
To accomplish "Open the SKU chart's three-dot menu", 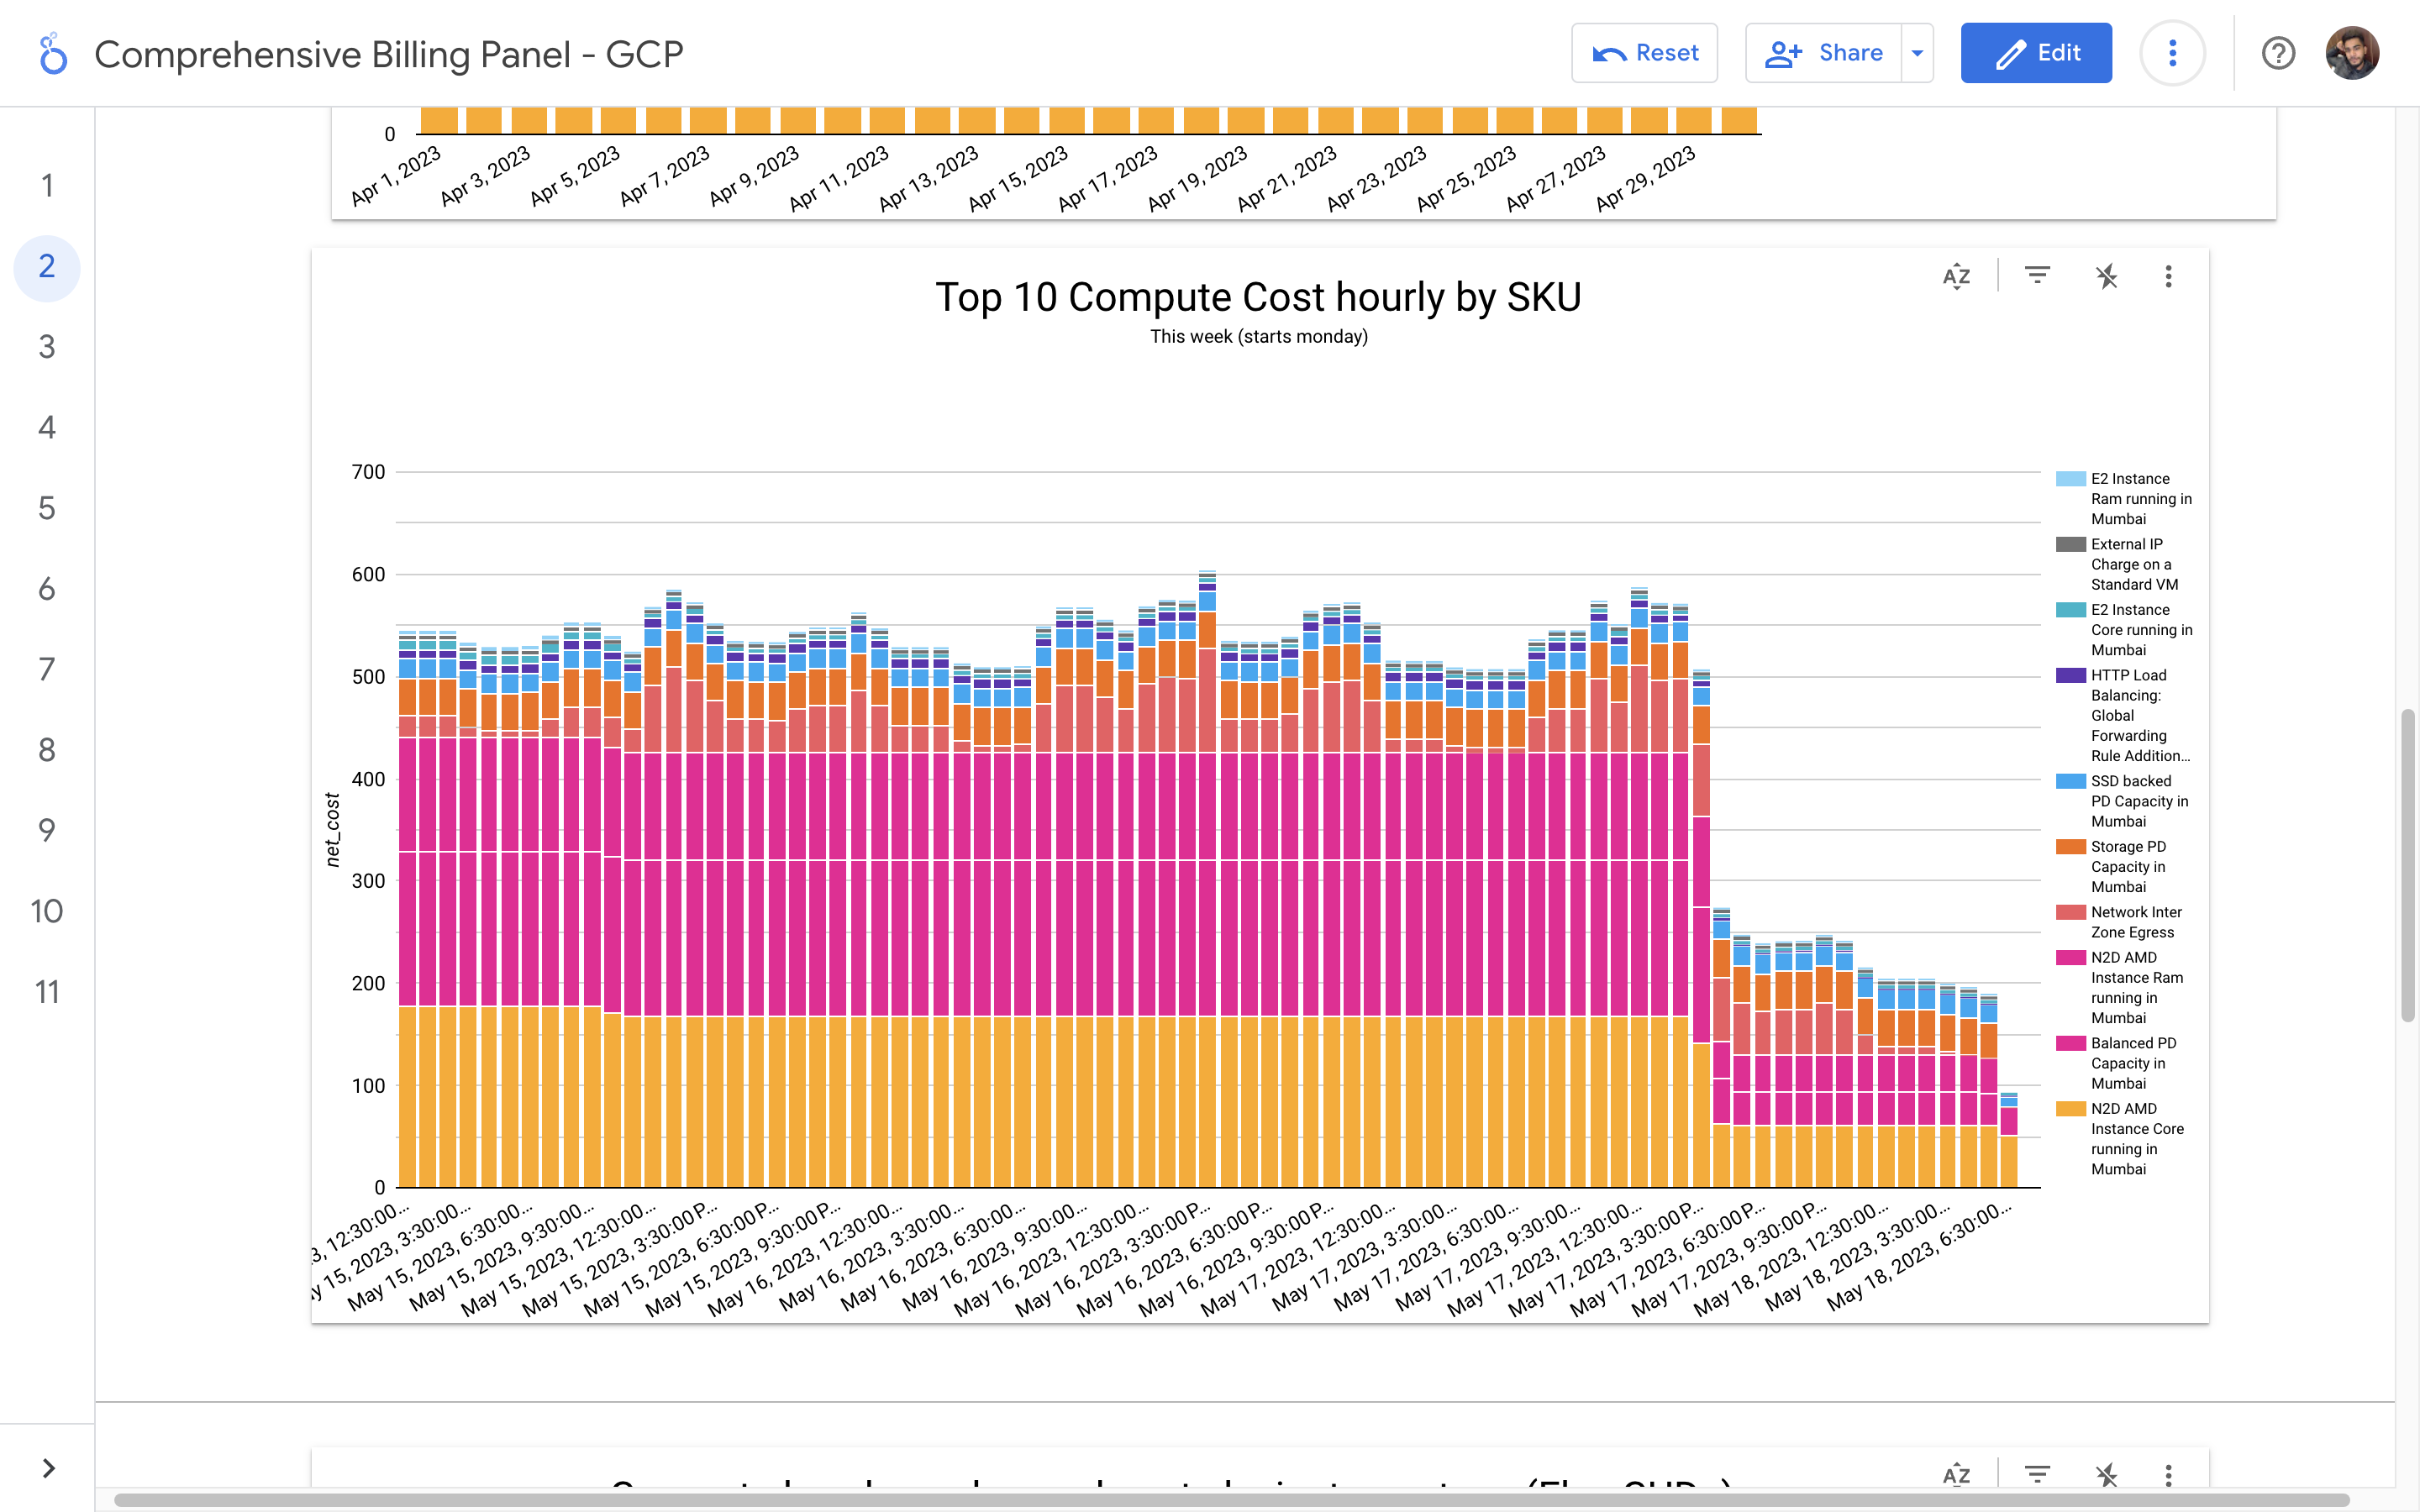I will [2168, 276].
